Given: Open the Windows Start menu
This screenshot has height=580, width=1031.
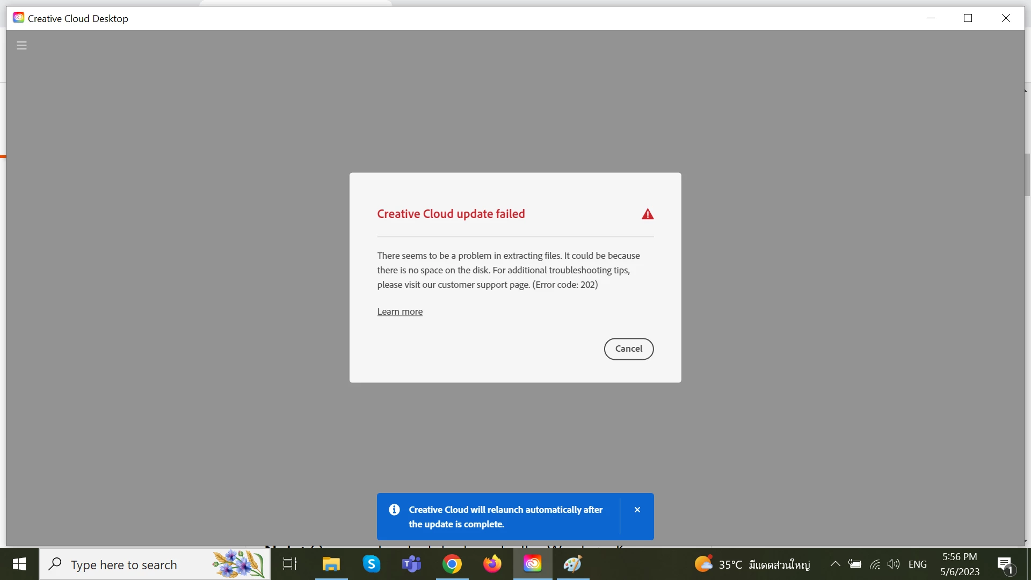Looking at the screenshot, I should (19, 564).
